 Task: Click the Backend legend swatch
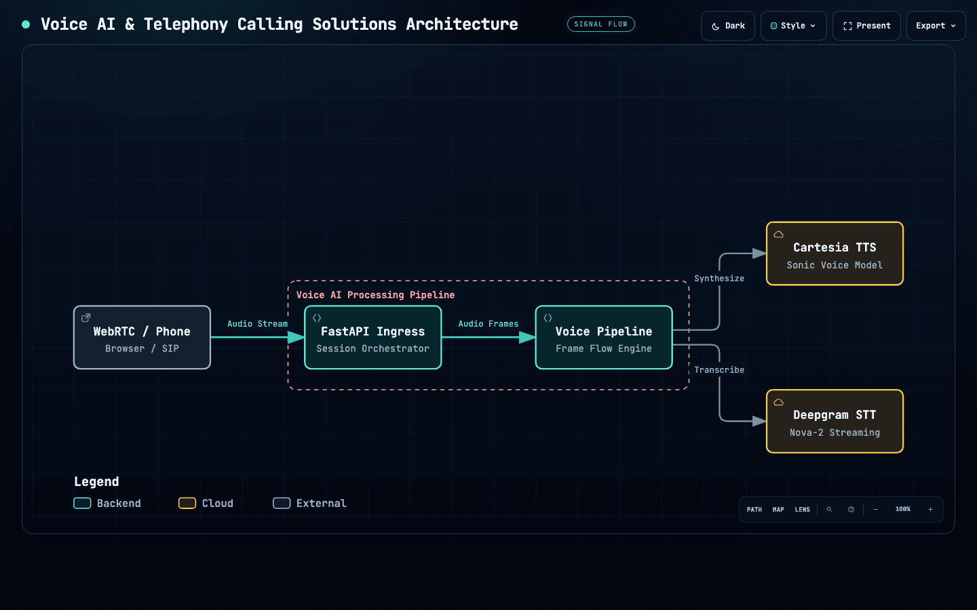[x=82, y=503]
